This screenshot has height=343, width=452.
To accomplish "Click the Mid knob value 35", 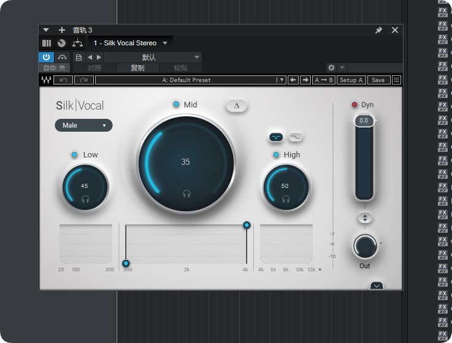I will (x=185, y=162).
